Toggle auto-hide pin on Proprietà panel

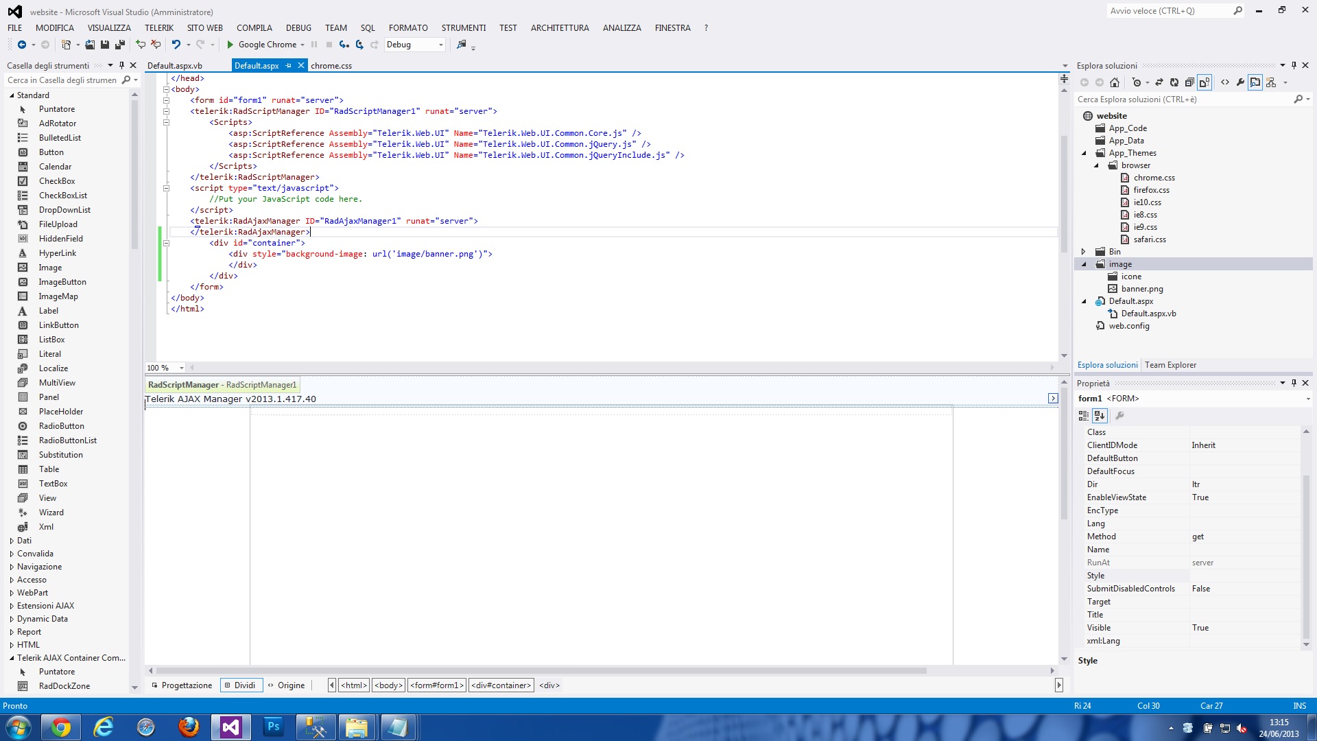(x=1294, y=383)
